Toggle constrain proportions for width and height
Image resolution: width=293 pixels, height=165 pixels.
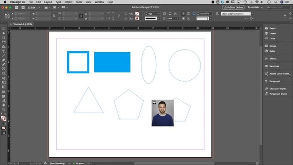point(54,16)
